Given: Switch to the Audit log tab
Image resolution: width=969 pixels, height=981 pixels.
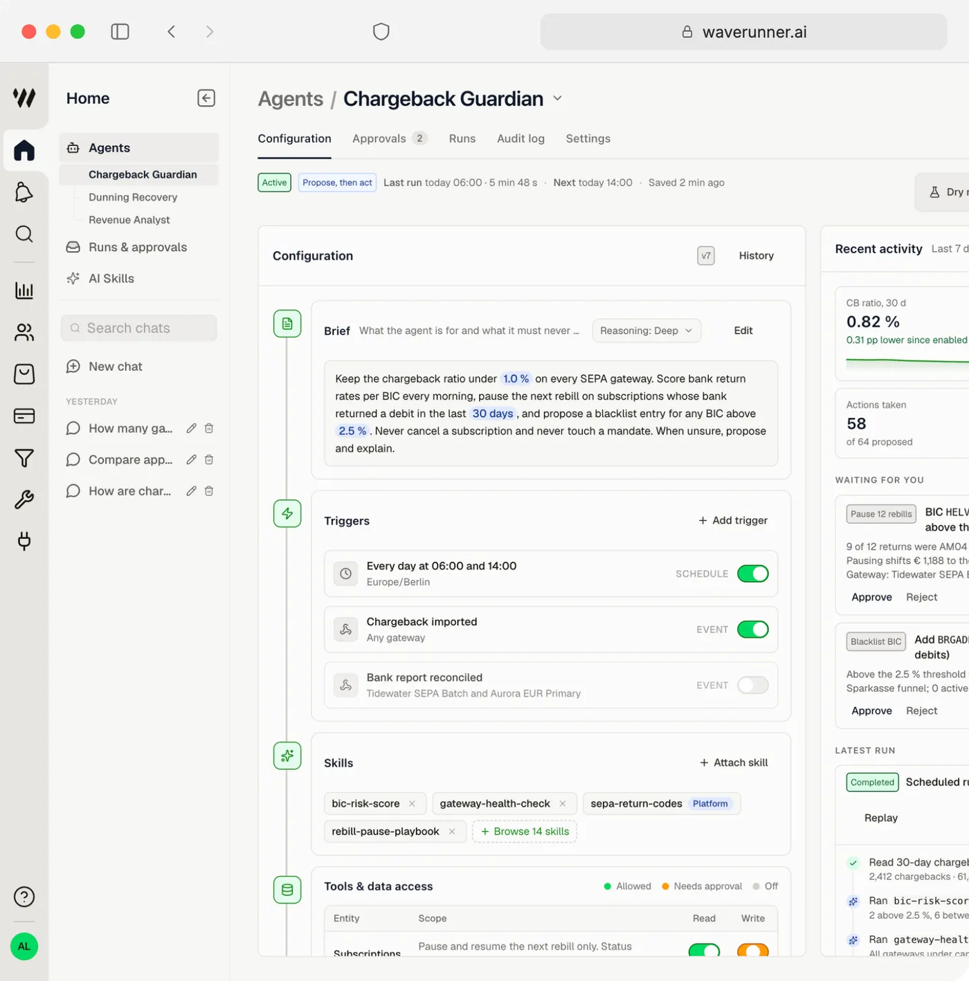Looking at the screenshot, I should pyautogui.click(x=521, y=138).
